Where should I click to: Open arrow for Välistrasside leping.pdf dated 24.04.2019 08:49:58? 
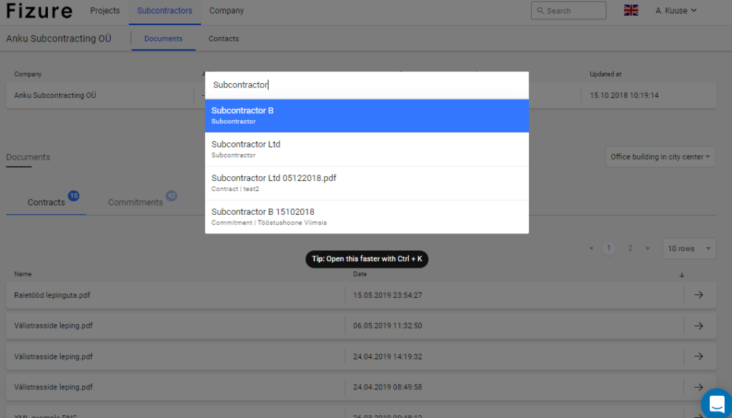pyautogui.click(x=698, y=387)
